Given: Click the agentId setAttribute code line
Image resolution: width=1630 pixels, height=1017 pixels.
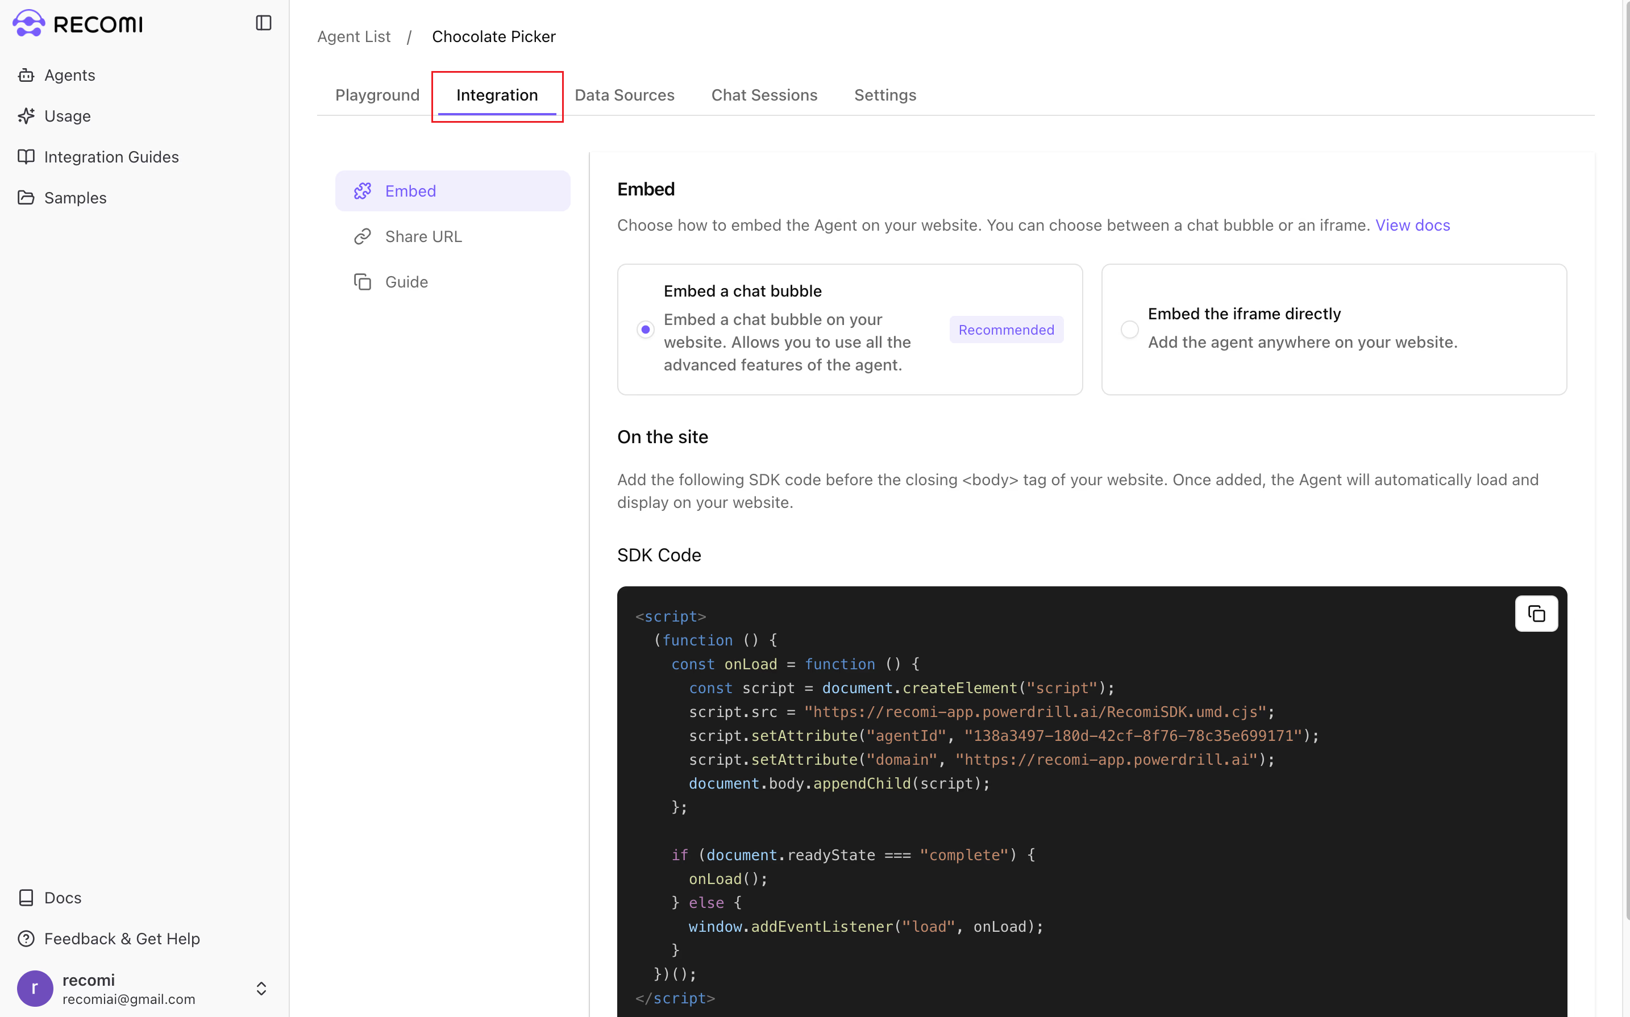Looking at the screenshot, I should click(1004, 736).
